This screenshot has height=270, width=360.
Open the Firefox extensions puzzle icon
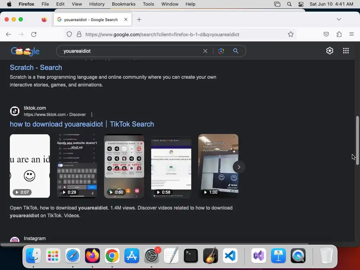click(339, 34)
